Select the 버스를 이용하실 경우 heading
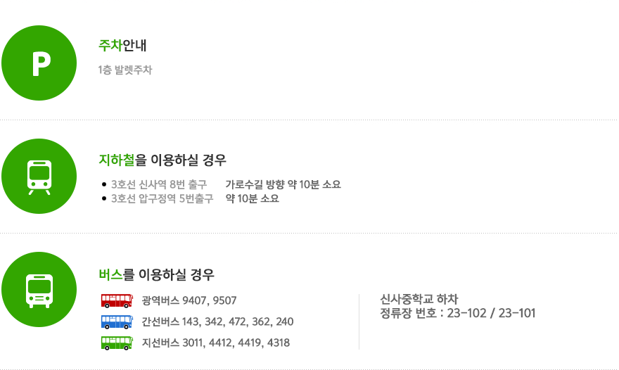Image resolution: width=619 pixels, height=370 pixels. (156, 274)
